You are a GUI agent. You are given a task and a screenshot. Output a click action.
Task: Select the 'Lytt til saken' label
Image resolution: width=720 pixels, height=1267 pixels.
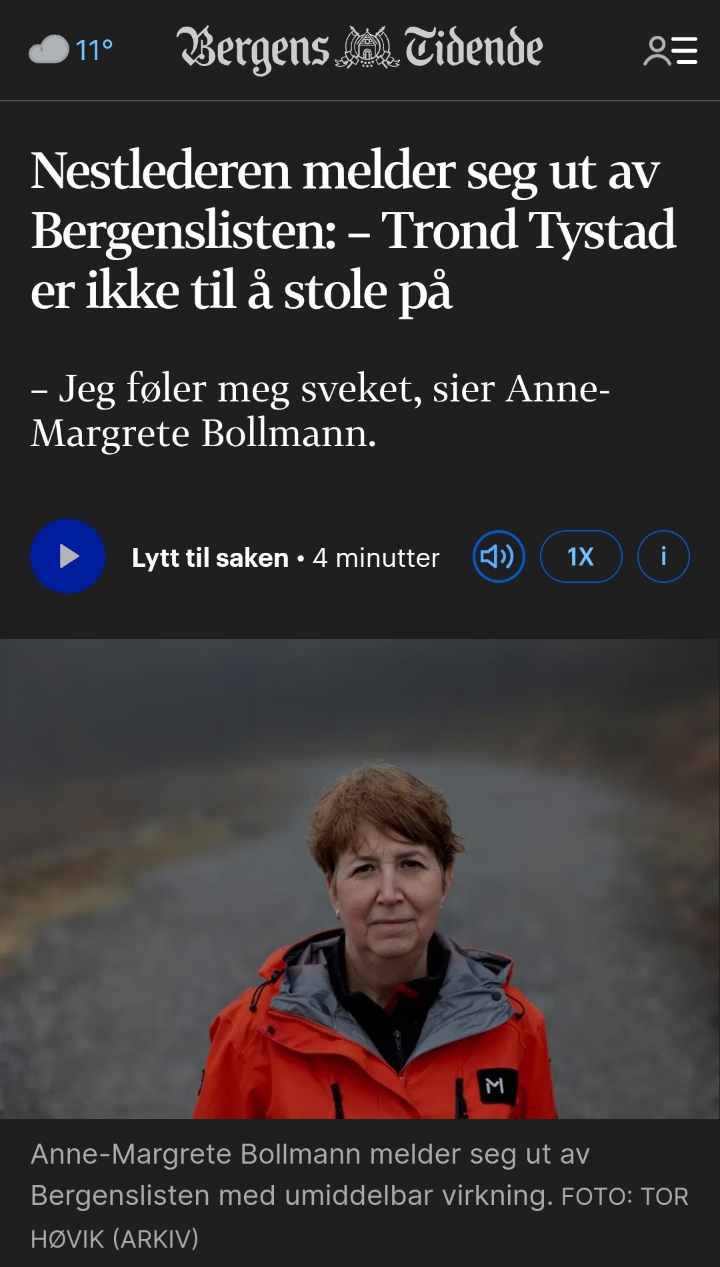coord(210,557)
